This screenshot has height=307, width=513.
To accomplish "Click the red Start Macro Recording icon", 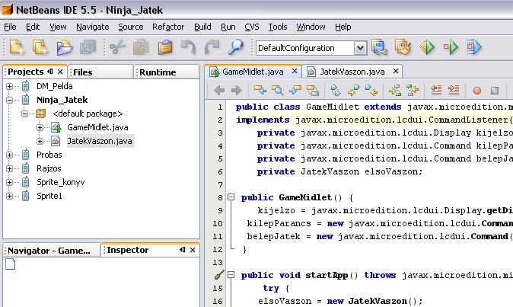I will tap(477, 91).
